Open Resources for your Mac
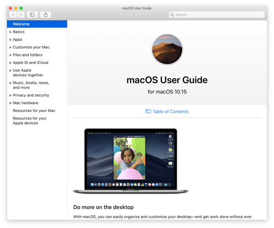 [34, 111]
